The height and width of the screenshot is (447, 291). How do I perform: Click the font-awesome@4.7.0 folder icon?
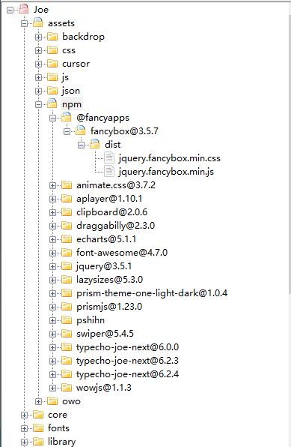coord(67,253)
